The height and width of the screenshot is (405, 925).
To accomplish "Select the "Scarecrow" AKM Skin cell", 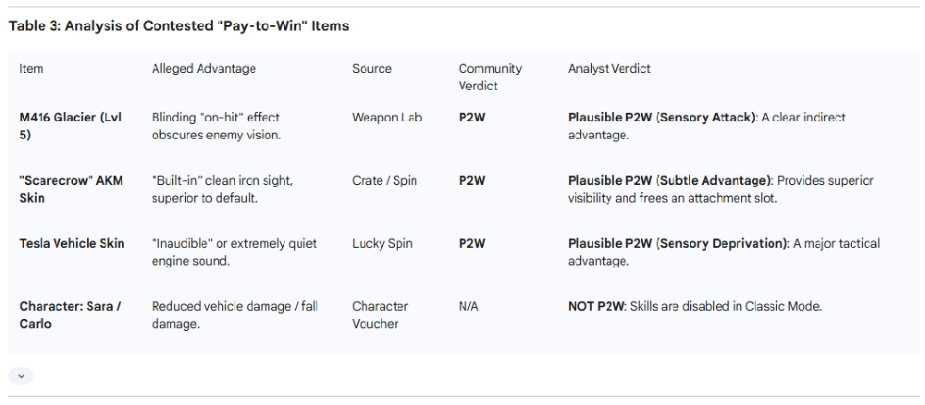I will tap(71, 189).
